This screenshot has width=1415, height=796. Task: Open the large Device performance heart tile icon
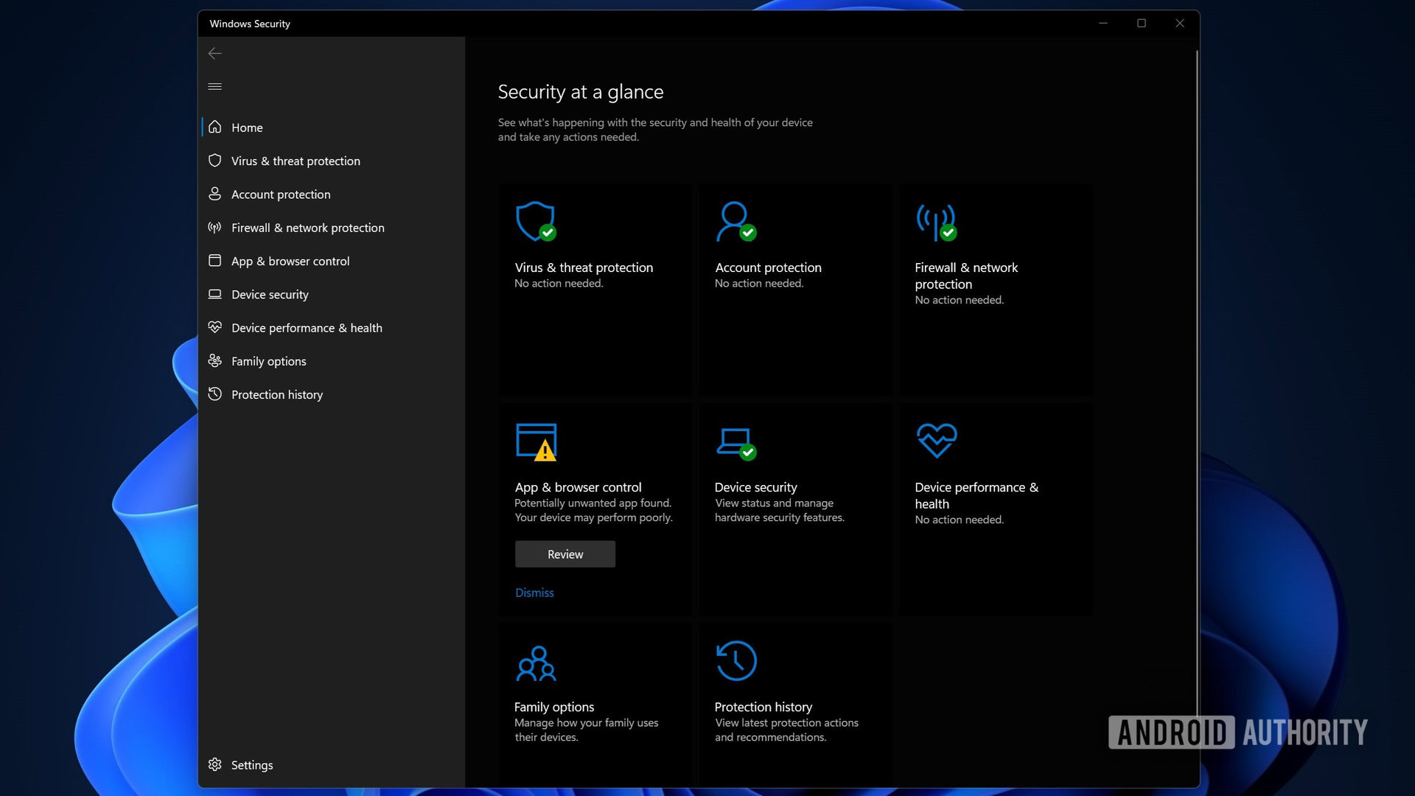[937, 440]
